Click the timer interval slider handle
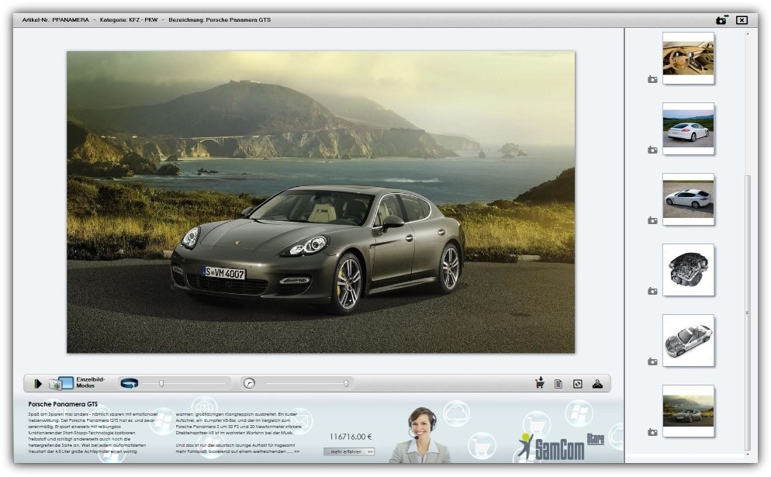The image size is (771, 477). (346, 383)
